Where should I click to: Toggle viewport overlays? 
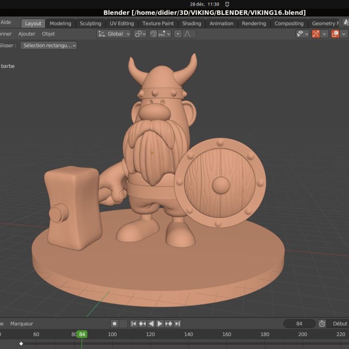(x=335, y=34)
